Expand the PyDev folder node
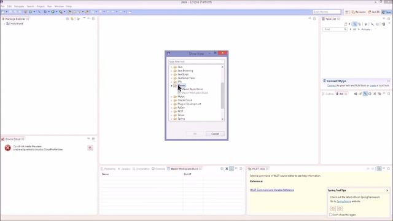 (x=171, y=108)
